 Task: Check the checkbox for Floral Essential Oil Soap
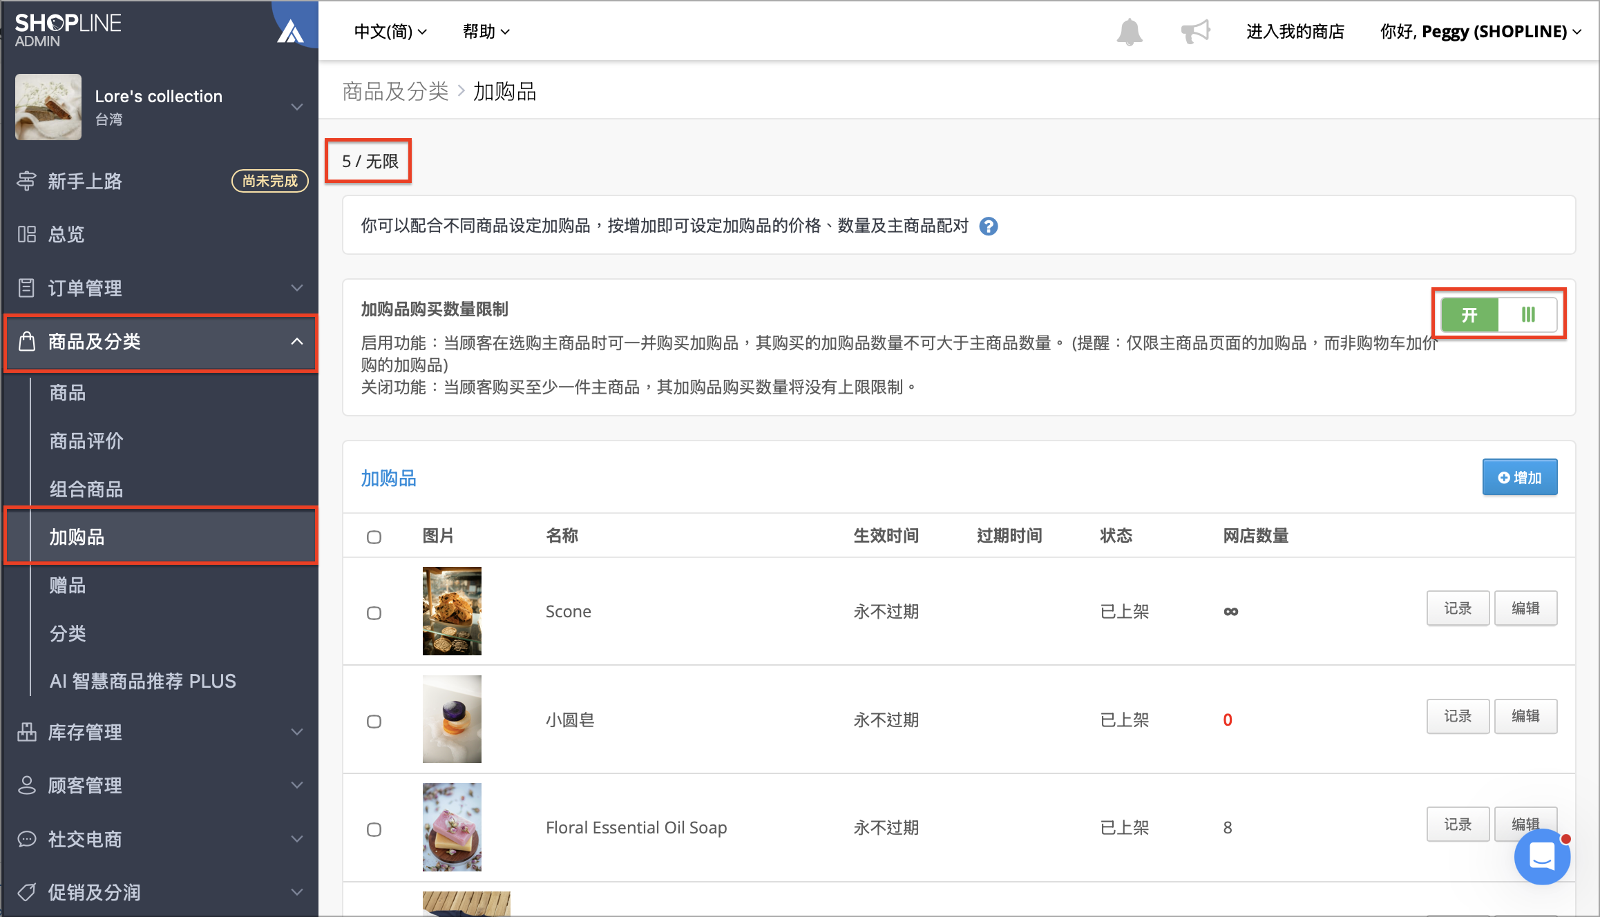coord(374,829)
